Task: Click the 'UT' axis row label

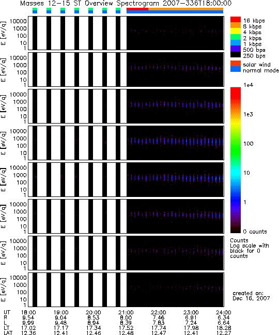Action: pos(7,313)
